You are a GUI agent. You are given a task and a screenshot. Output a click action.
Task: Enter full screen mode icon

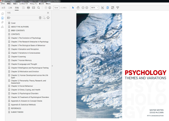pos(113,8)
